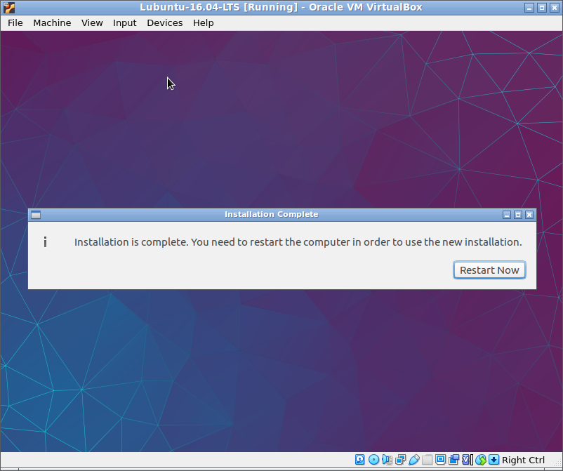Click the hard disk activity status icon
Viewport: 563px width, 471px height.
(x=360, y=460)
